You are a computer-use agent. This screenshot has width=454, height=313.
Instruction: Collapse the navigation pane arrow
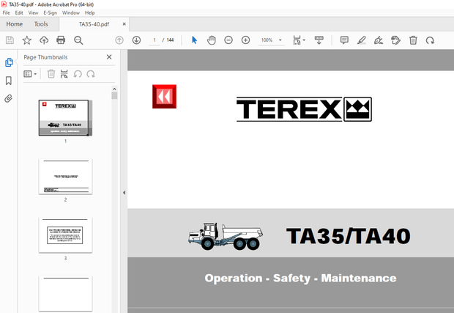[124, 193]
